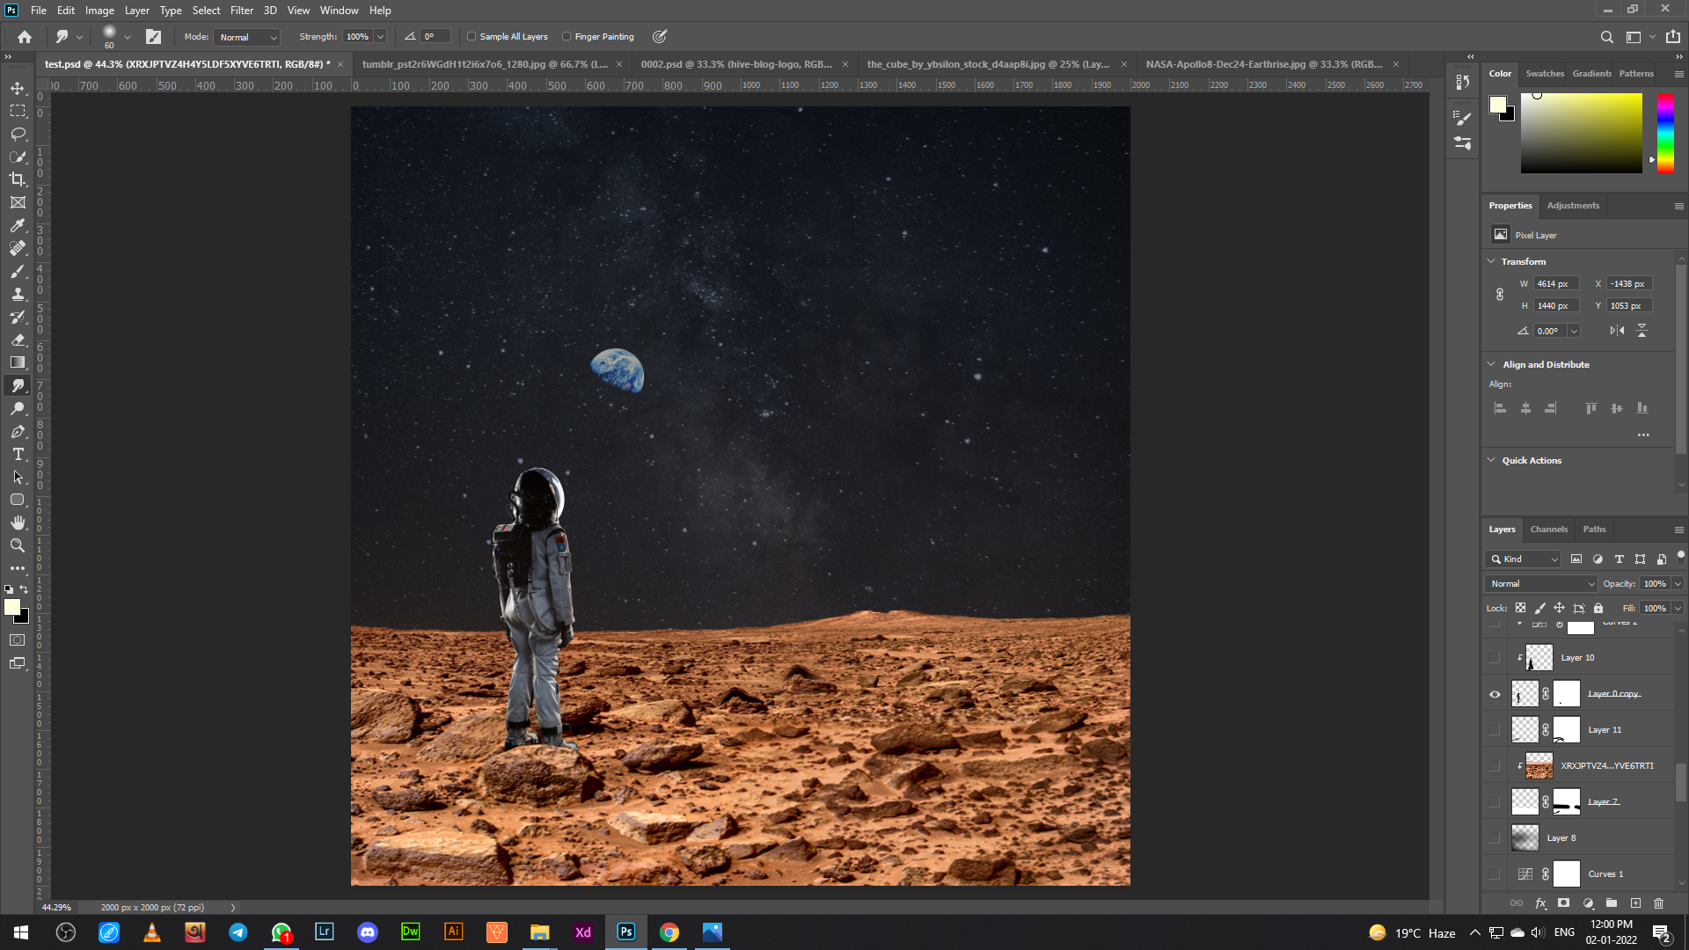Click the Search icon in options bar
The width and height of the screenshot is (1689, 950).
pyautogui.click(x=1606, y=37)
